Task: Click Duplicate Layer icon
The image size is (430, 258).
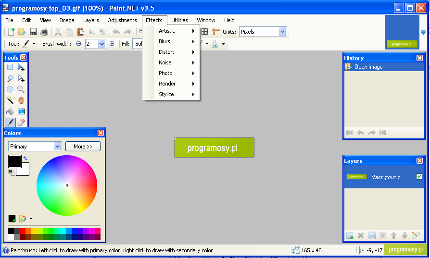Action: click(x=372, y=235)
